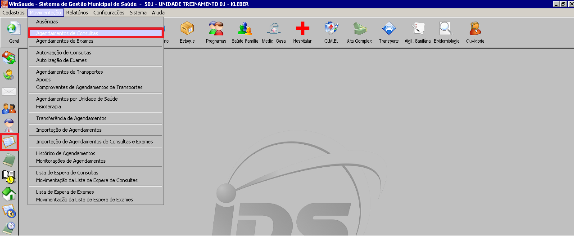The image size is (575, 236).
Task: Close the open Movimentação menu
Action: click(x=45, y=13)
